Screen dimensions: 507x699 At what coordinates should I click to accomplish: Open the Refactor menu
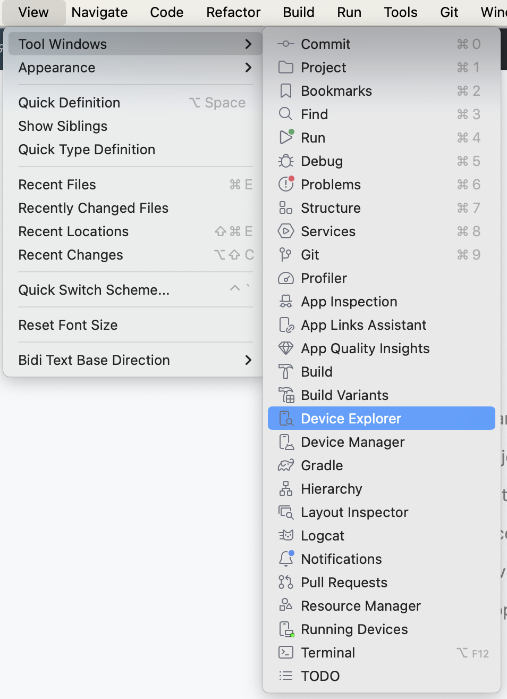pyautogui.click(x=233, y=12)
